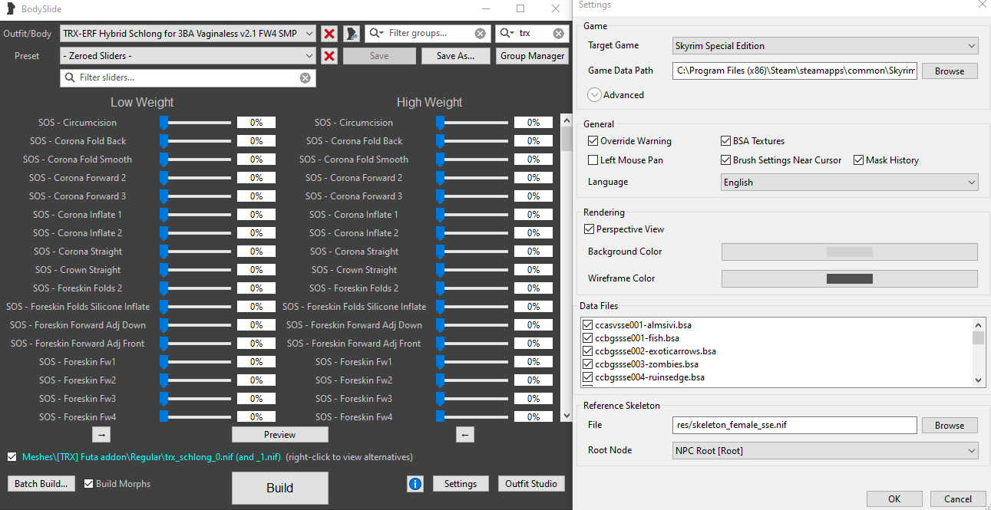991x510 pixels.
Task: Click high weight SOS - Foreskin Fw4 percent box
Action: [x=533, y=417]
